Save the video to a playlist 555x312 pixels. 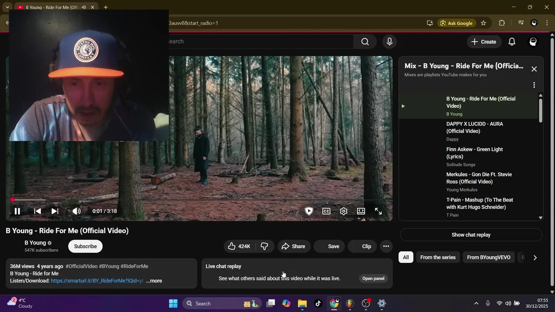coord(329,246)
